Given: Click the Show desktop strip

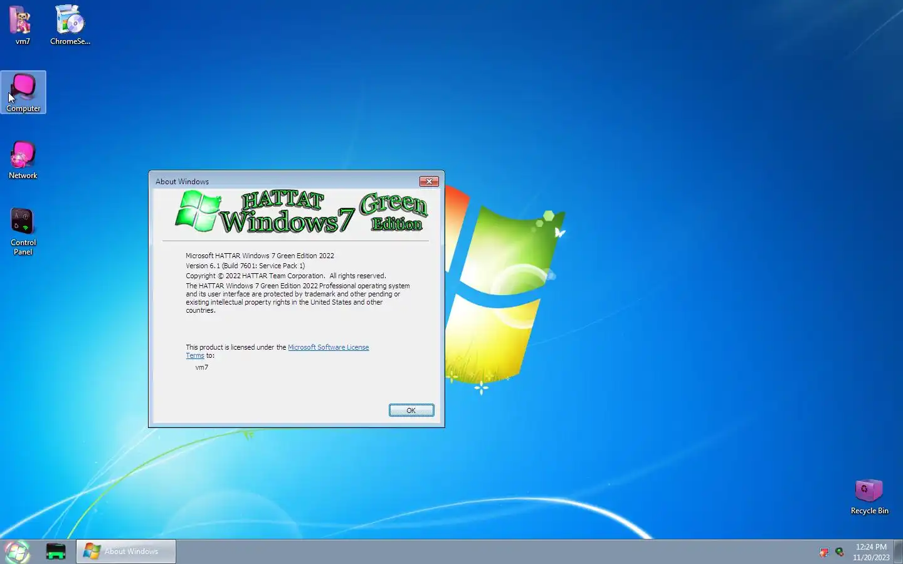Looking at the screenshot, I should [898, 551].
